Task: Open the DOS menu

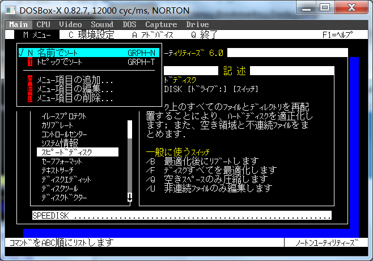Action: coord(129,24)
